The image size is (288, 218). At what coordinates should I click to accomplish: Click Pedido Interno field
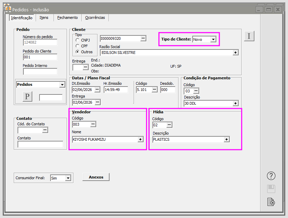tap(40, 71)
